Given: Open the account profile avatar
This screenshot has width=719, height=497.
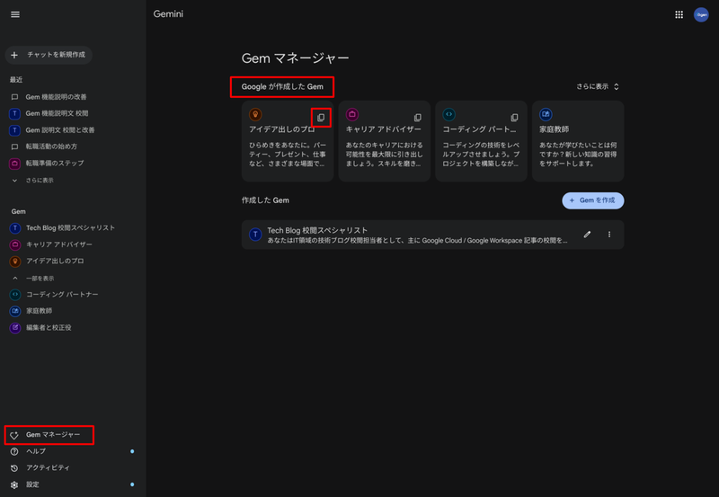Looking at the screenshot, I should click(x=701, y=14).
